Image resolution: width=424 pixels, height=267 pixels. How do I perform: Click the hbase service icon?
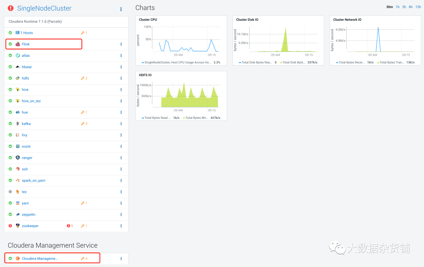tap(18, 67)
